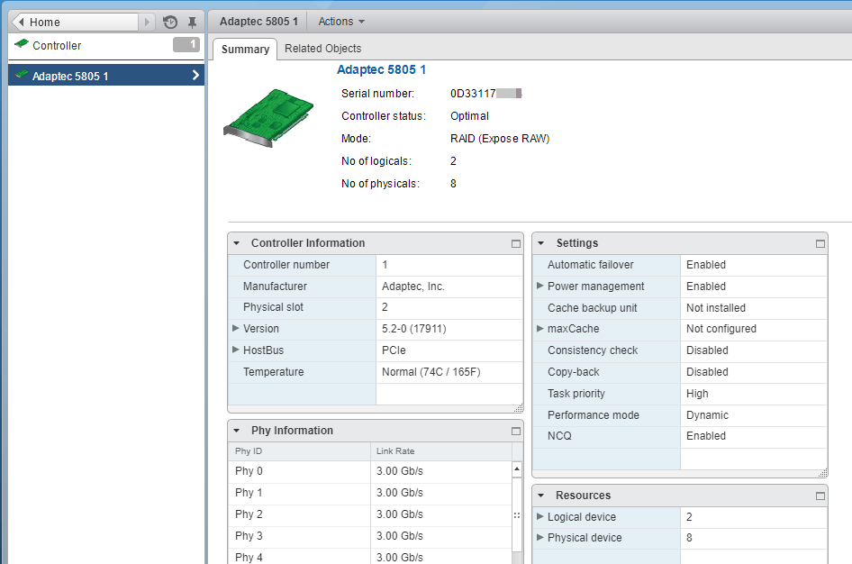Maximize the Resources panel
The height and width of the screenshot is (564, 852).
[x=820, y=496]
